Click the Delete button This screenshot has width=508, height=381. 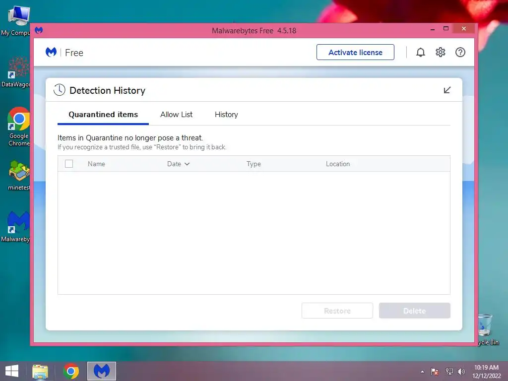(x=414, y=311)
